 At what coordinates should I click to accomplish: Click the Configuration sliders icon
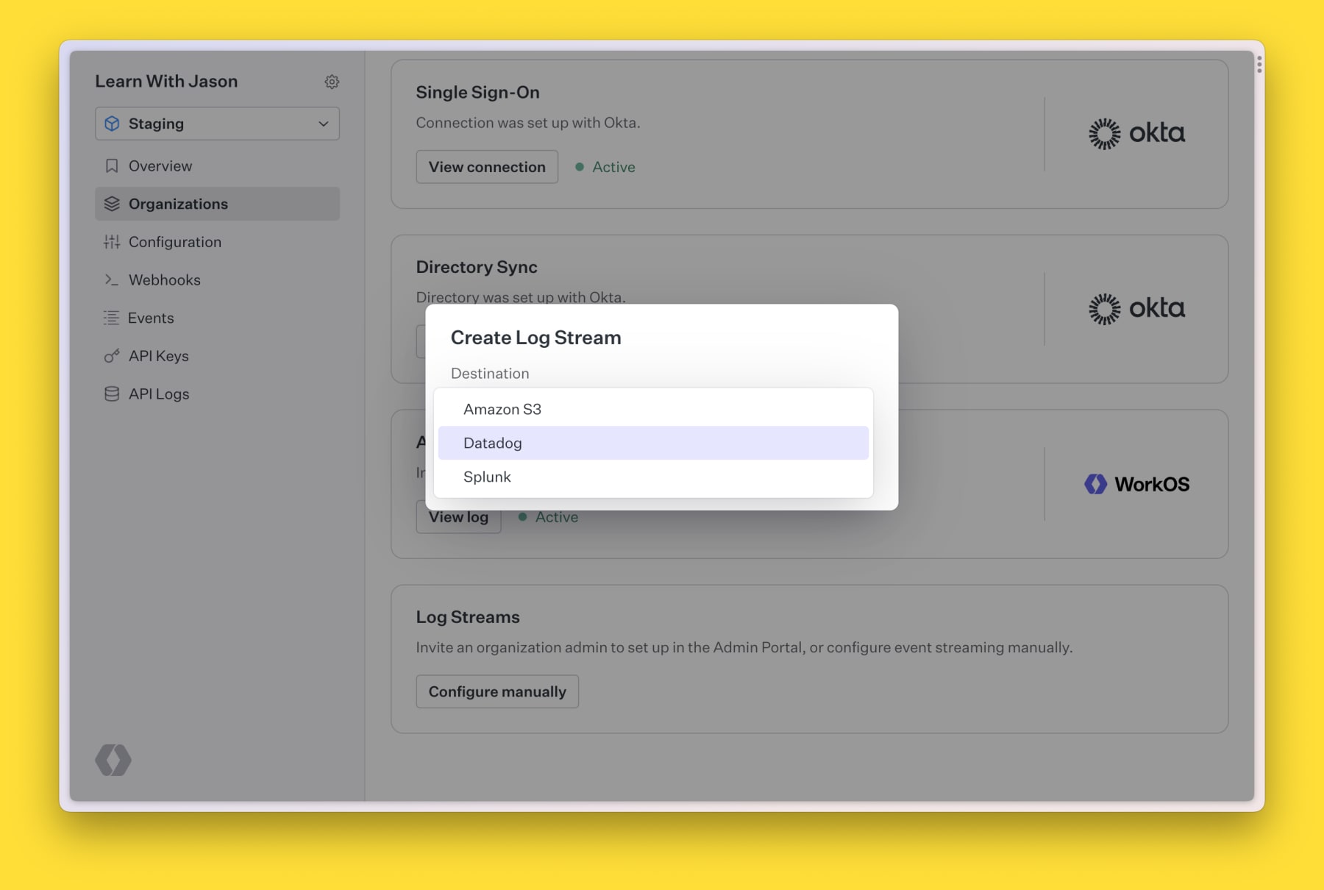[112, 242]
